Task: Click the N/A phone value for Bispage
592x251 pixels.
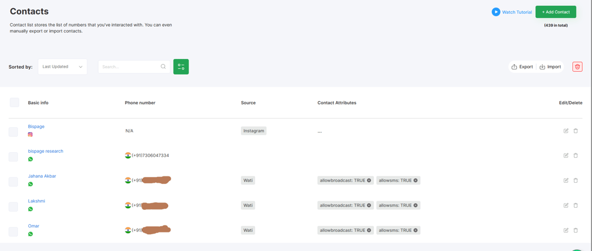Action: [129, 131]
